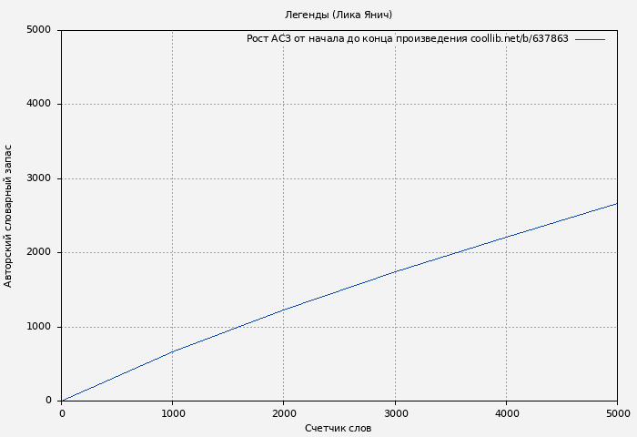
Task: Click the blue curve where x equals 3000
Action: coord(395,271)
